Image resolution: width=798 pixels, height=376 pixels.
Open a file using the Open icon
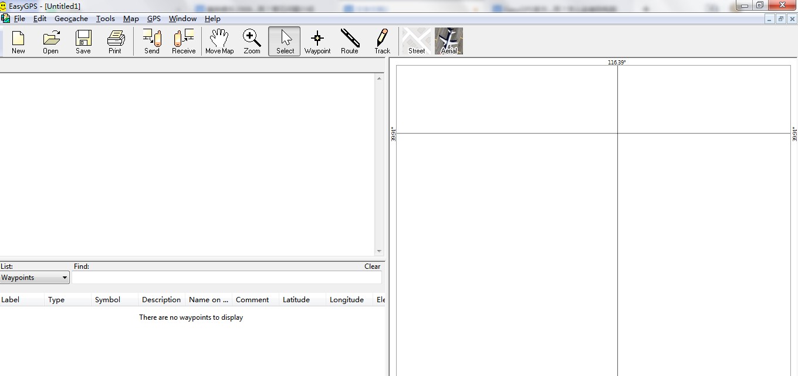click(50, 41)
